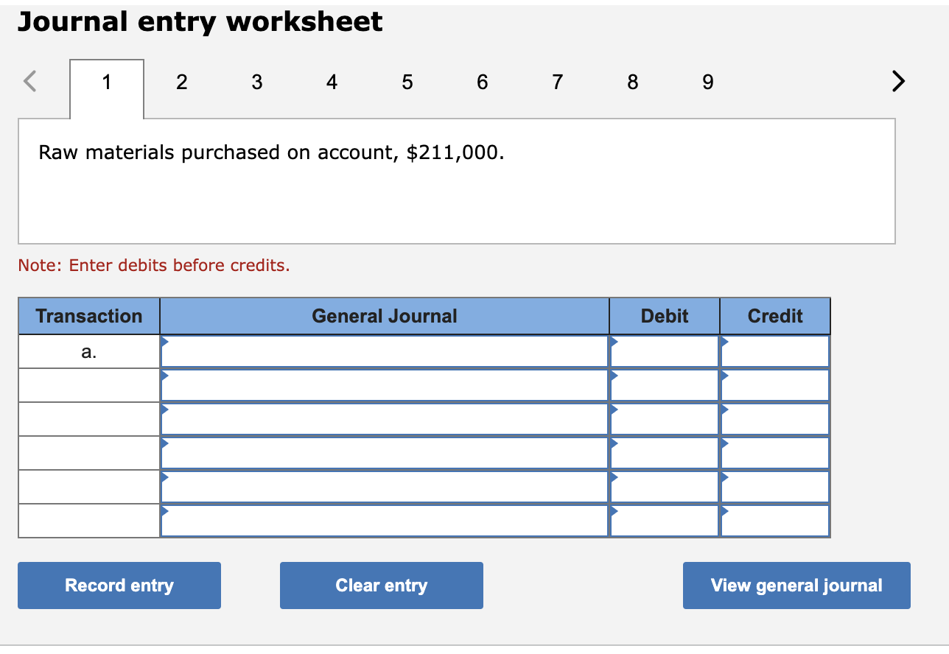This screenshot has height=654, width=949.
Task: Switch to worksheet tab 2
Action: (x=181, y=82)
